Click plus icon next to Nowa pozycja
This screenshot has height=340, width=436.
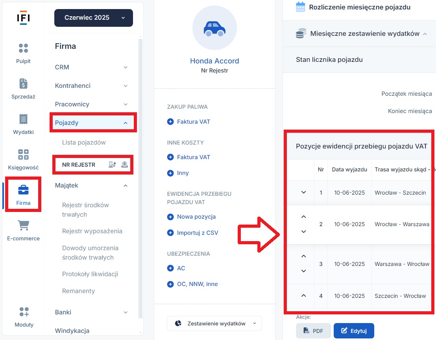170,217
